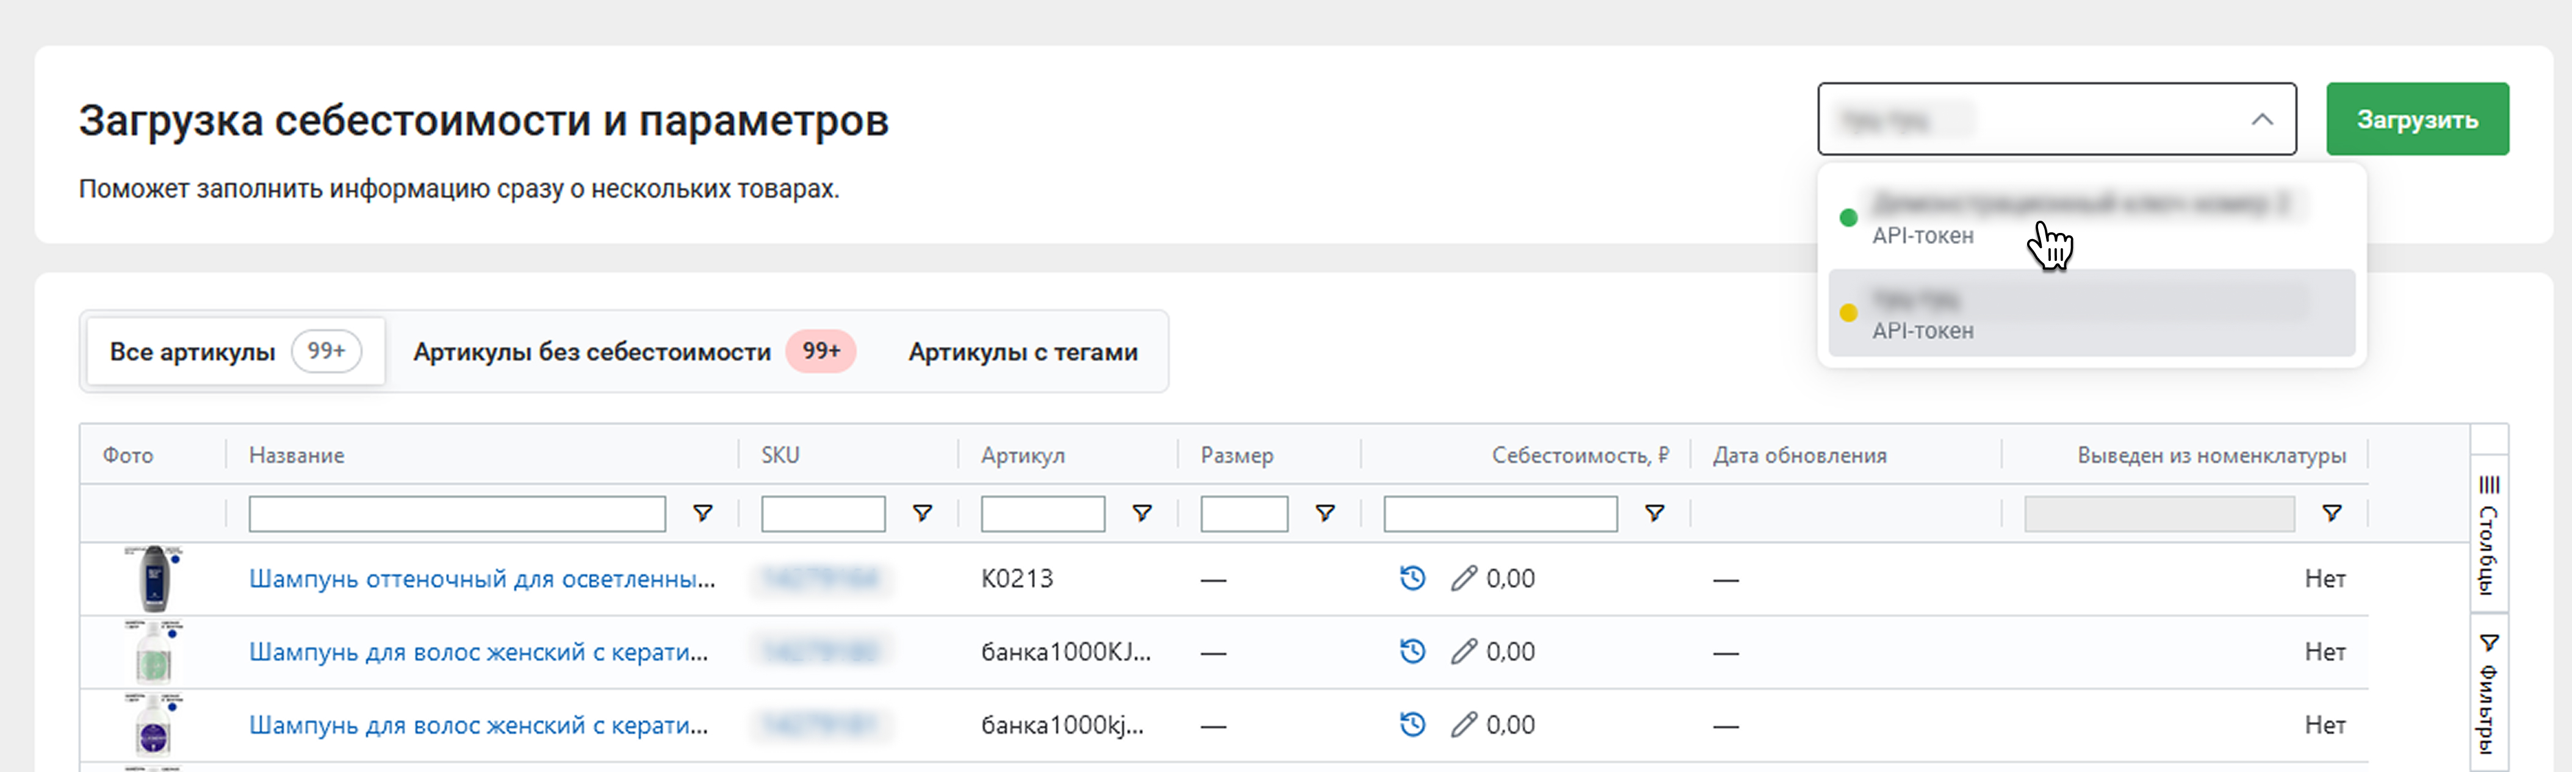The width and height of the screenshot is (2572, 772).
Task: Click the Себестоимость filter input field
Action: (1500, 513)
